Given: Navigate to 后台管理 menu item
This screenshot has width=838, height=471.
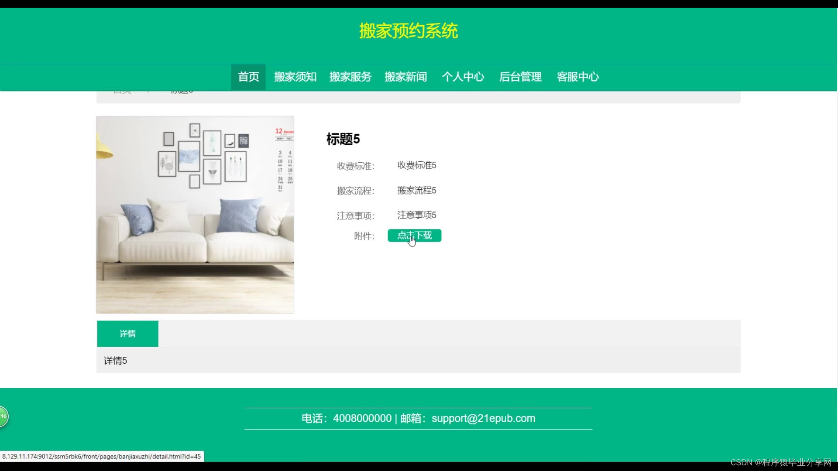Looking at the screenshot, I should (x=520, y=77).
